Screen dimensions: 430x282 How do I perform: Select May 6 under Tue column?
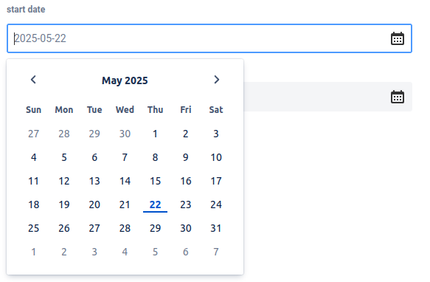[x=94, y=157]
